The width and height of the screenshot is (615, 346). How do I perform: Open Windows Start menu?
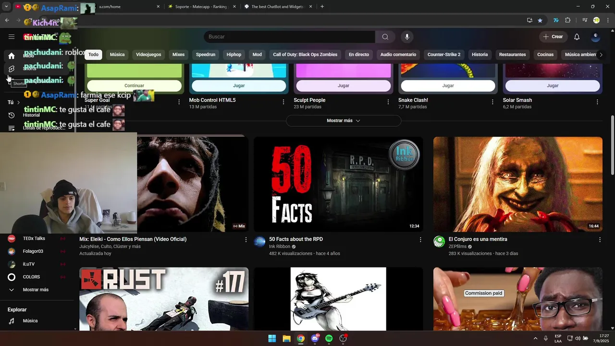(x=272, y=338)
